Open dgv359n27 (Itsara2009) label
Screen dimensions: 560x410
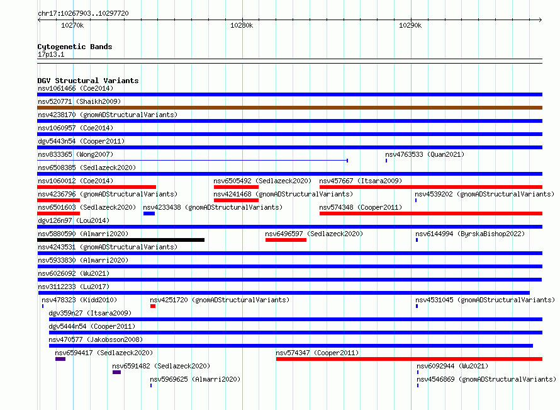point(90,313)
